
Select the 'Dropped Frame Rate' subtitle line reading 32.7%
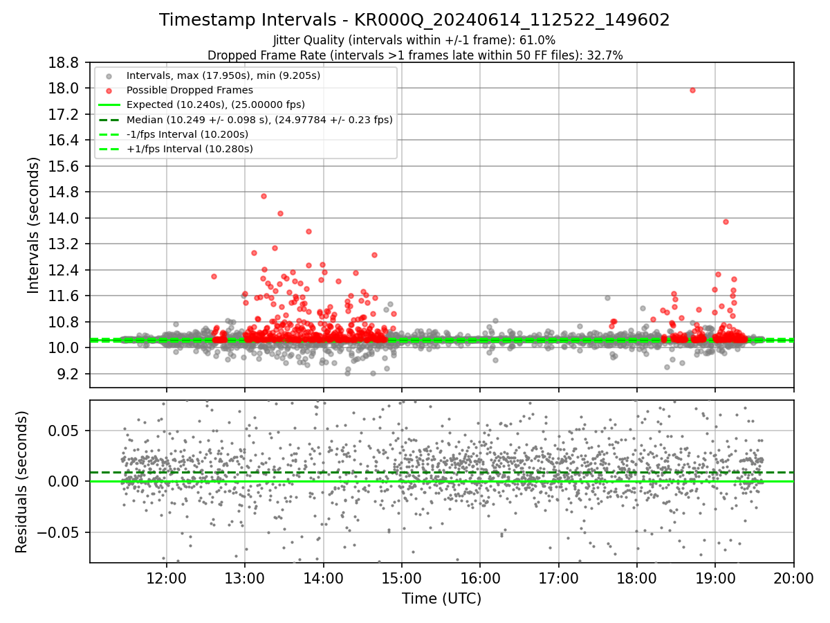pos(414,55)
